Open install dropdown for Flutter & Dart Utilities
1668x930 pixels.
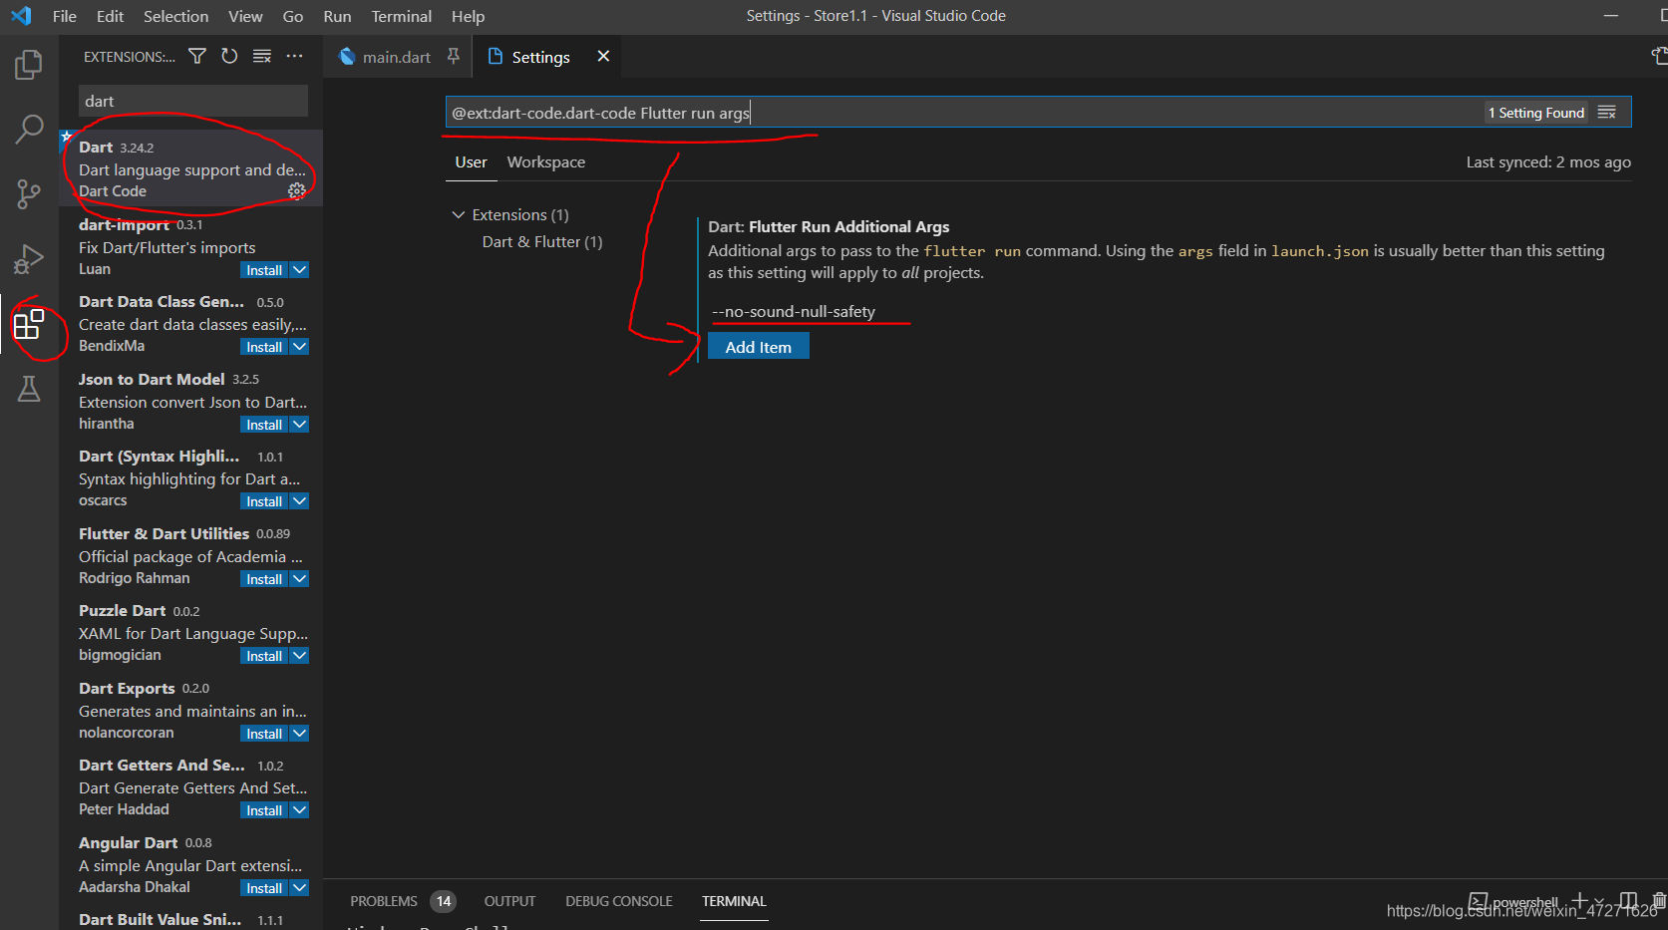(x=299, y=579)
